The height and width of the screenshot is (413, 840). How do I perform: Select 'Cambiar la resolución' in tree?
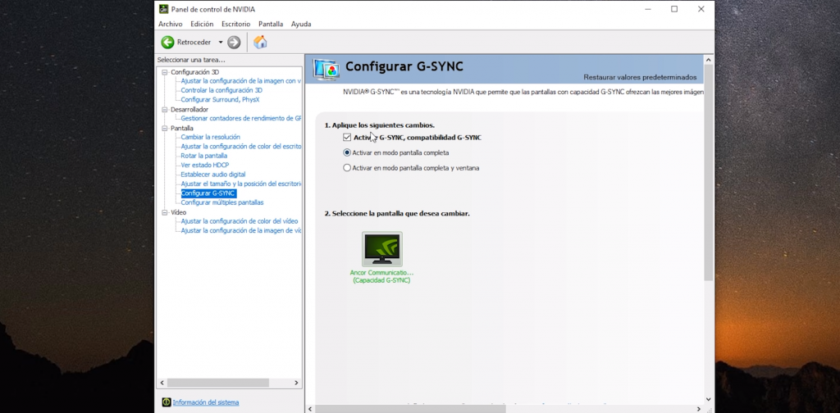pyautogui.click(x=210, y=137)
